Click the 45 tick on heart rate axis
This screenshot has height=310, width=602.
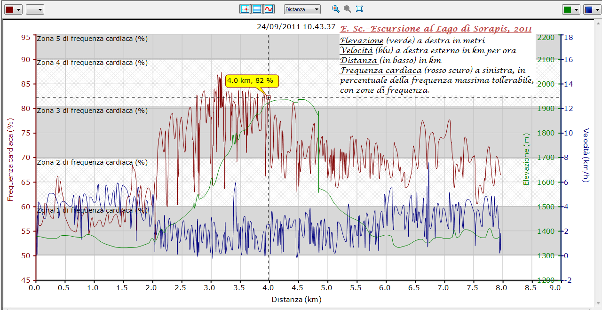pos(26,280)
